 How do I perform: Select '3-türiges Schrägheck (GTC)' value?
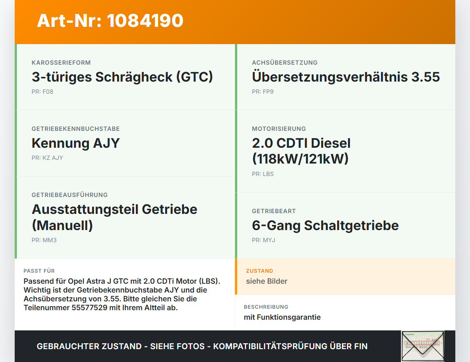click(x=122, y=77)
